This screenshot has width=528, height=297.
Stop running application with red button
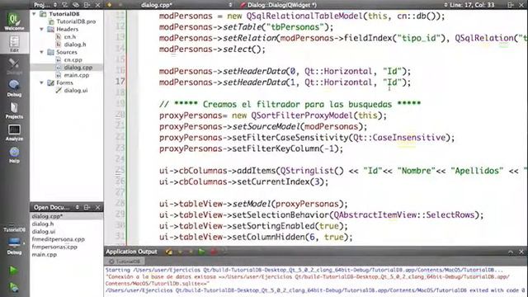(213, 252)
